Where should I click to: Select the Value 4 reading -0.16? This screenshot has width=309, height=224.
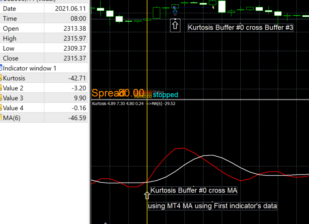(79, 108)
